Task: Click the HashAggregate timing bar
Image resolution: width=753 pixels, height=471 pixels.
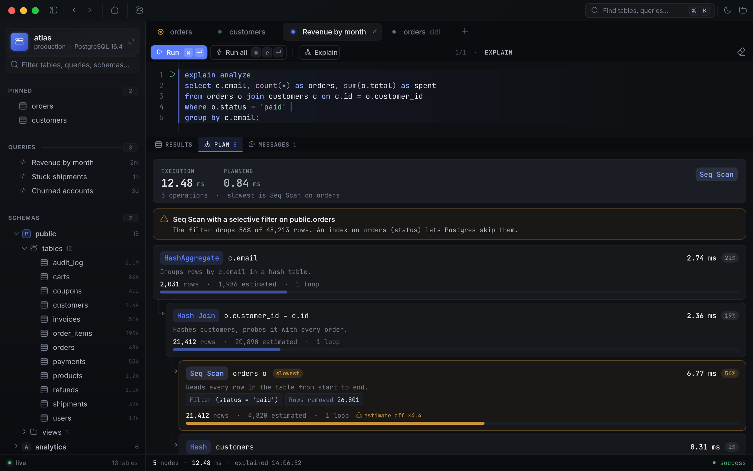Action: (449, 292)
